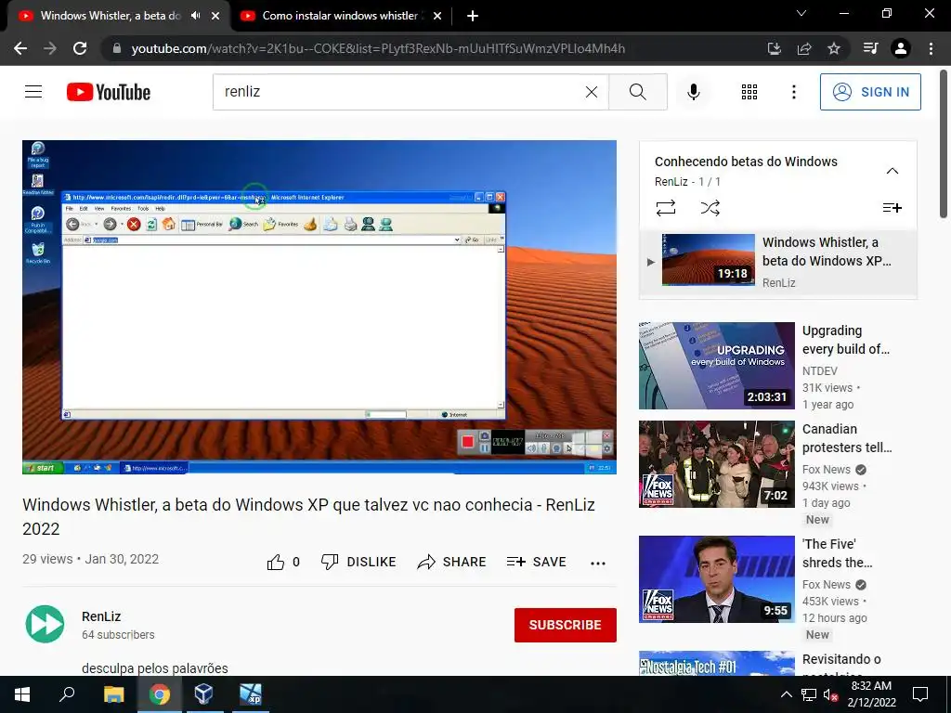The image size is (951, 713).
Task: Show hidden tray icons chevron
Action: [786, 694]
